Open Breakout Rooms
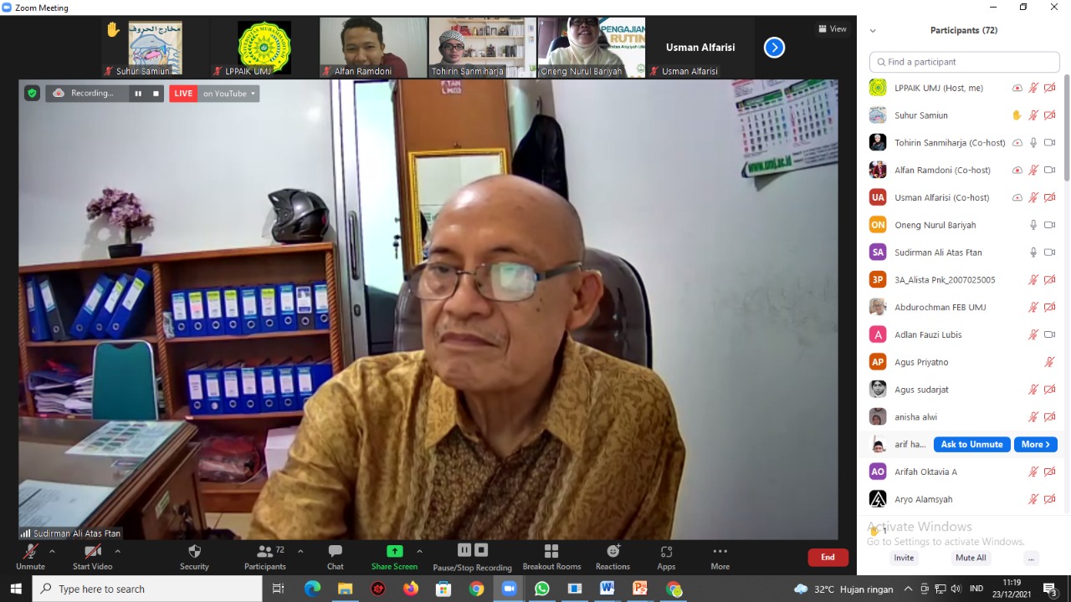 click(x=551, y=557)
